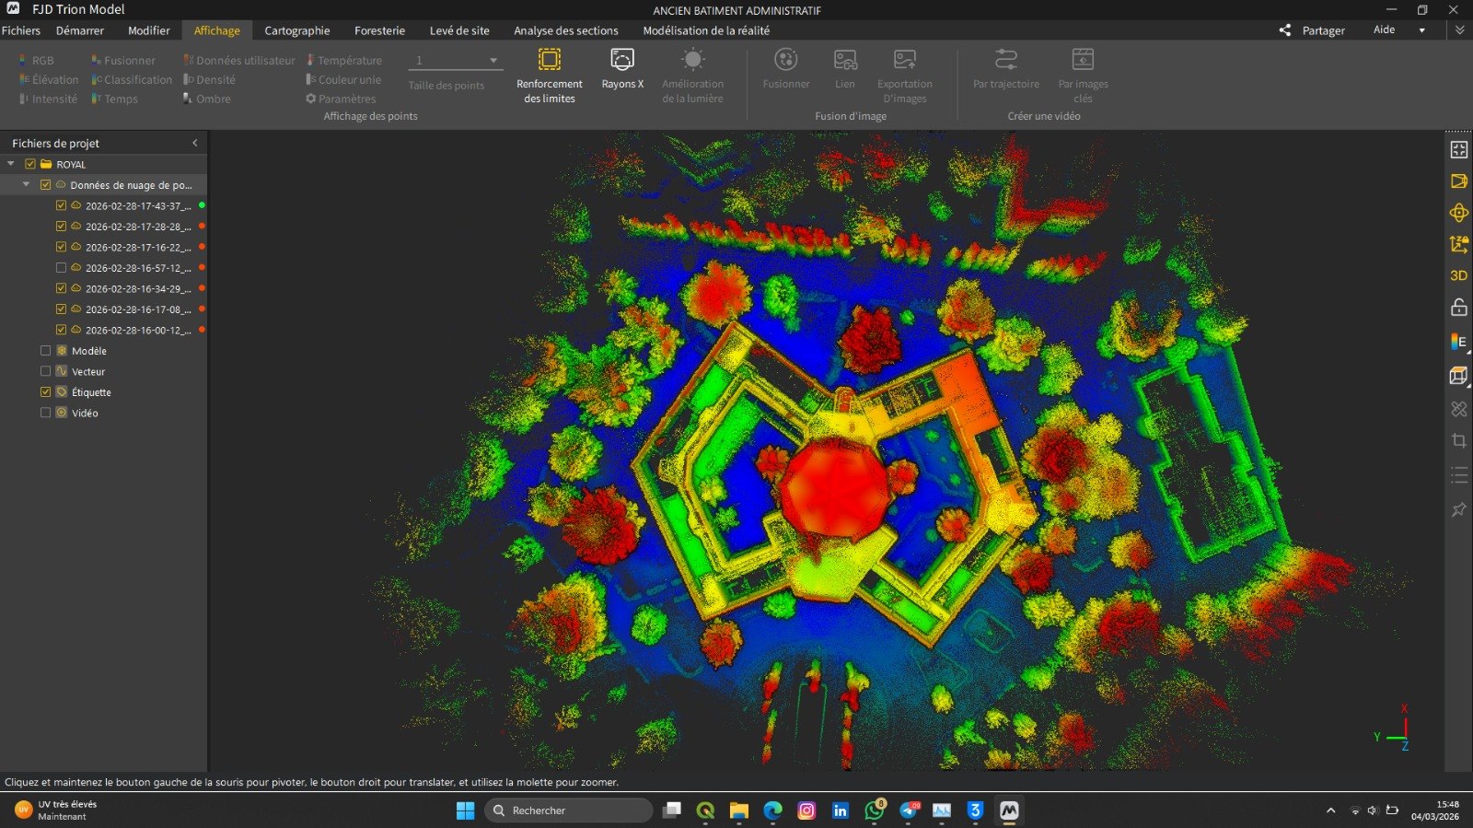Click the Aide button
This screenshot has height=828, width=1473.
[x=1384, y=30]
